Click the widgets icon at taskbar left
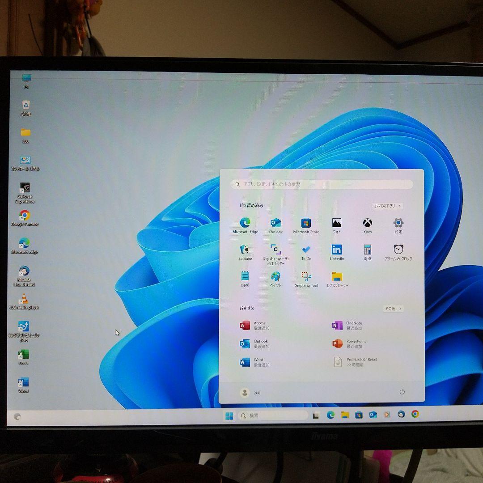This screenshot has width=483, height=483. pos(17,416)
